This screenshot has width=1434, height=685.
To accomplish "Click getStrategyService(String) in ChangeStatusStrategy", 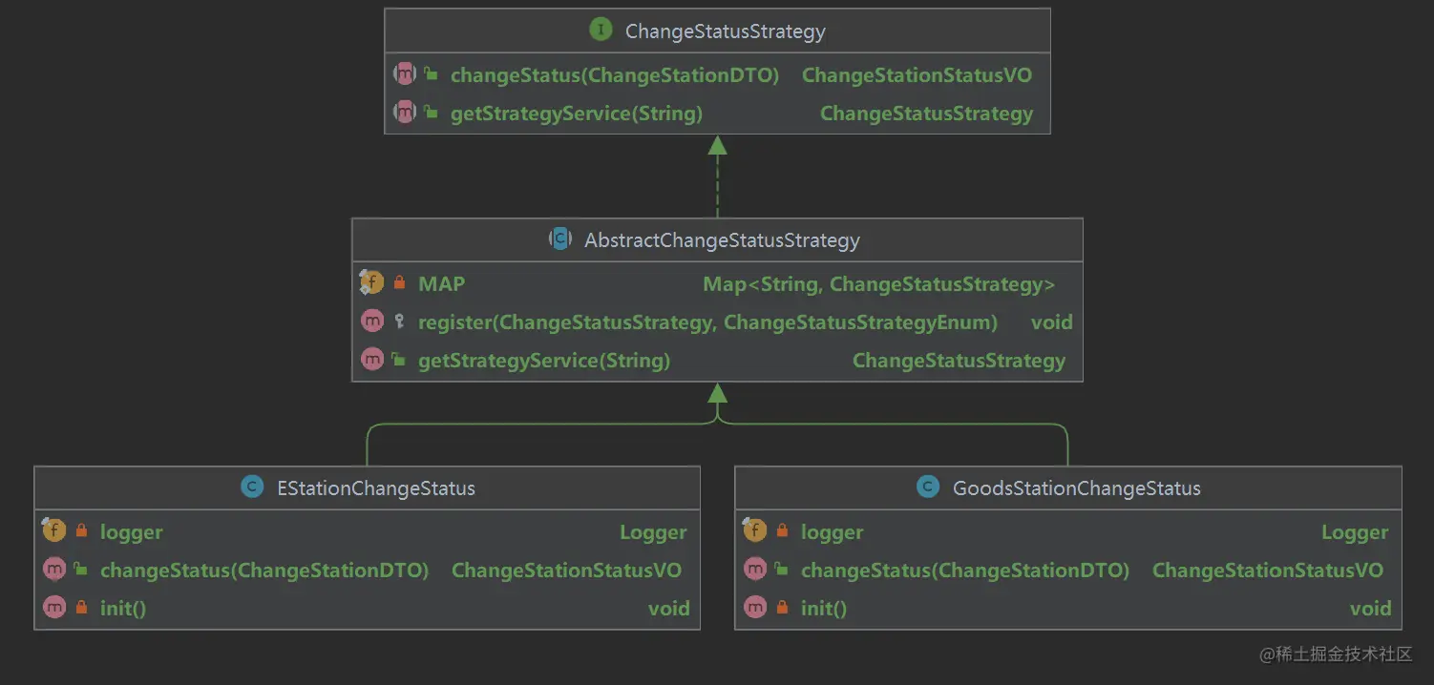I will (577, 114).
